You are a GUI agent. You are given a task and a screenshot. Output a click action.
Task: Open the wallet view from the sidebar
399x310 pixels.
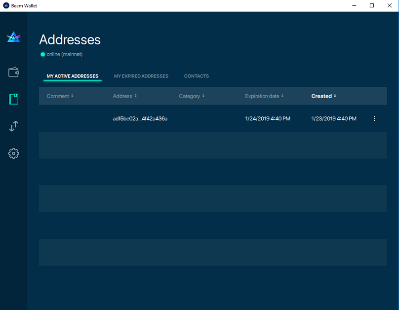(13, 71)
